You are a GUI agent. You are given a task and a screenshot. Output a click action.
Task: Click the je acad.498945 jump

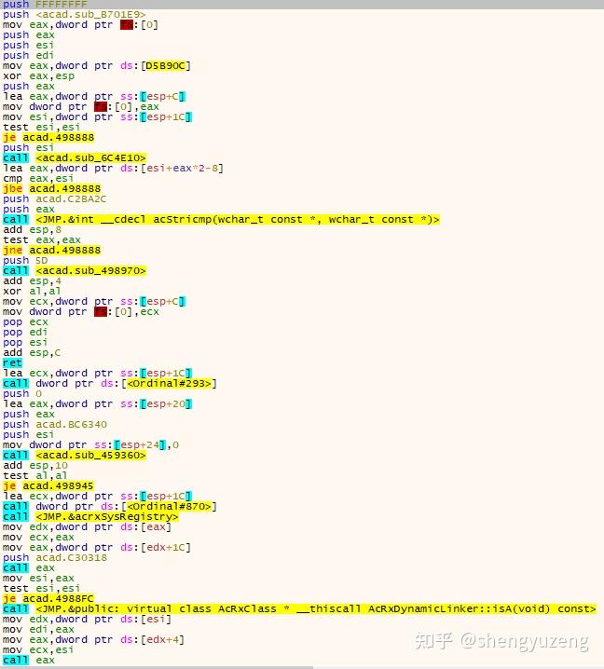48,485
